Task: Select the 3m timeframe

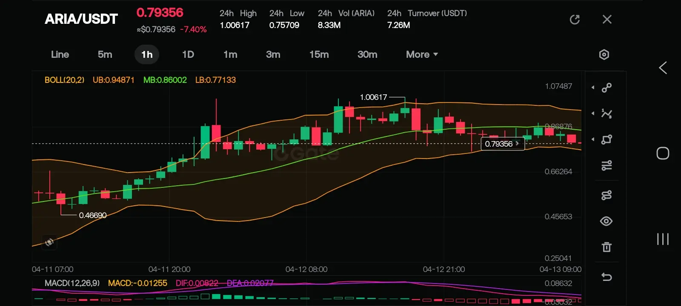Action: [x=273, y=54]
